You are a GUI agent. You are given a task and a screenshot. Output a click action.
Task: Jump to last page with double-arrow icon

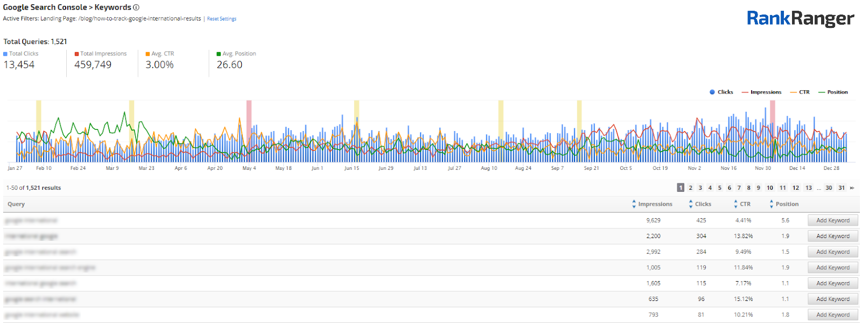click(852, 188)
